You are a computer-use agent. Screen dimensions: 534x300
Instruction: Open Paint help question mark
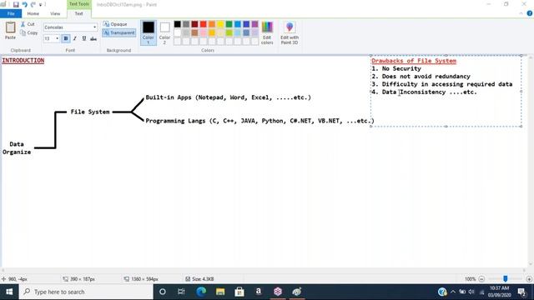pyautogui.click(x=530, y=13)
